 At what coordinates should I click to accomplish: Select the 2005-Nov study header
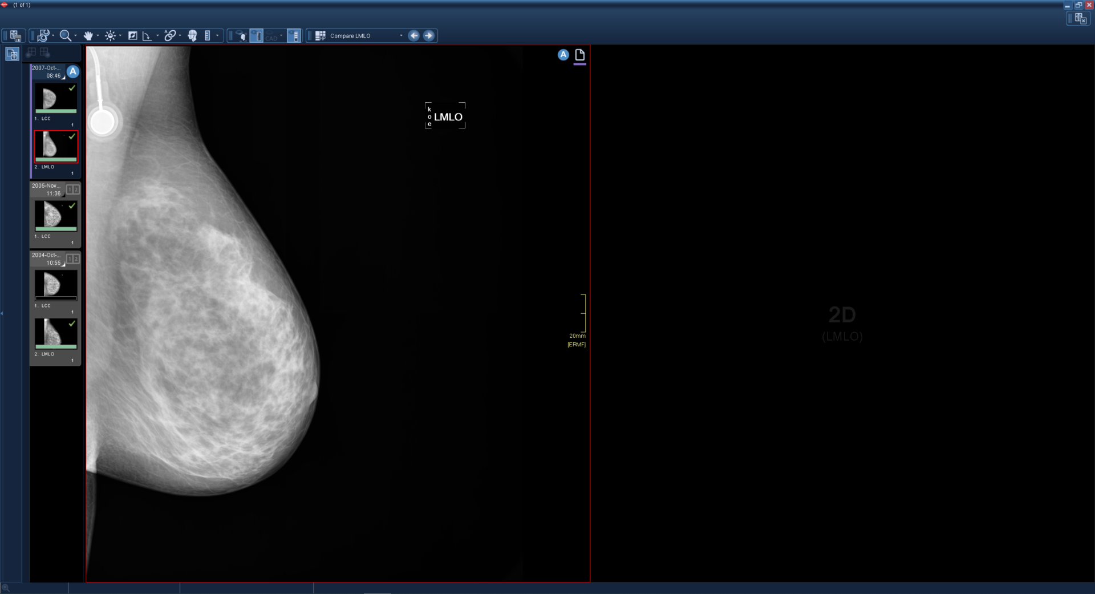47,189
